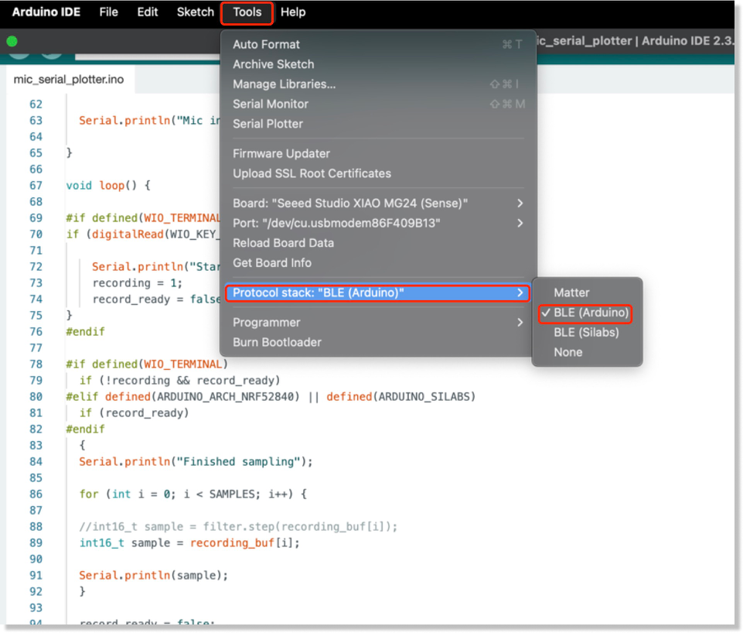The width and height of the screenshot is (743, 633).
Task: Open the File menu
Action: point(108,12)
